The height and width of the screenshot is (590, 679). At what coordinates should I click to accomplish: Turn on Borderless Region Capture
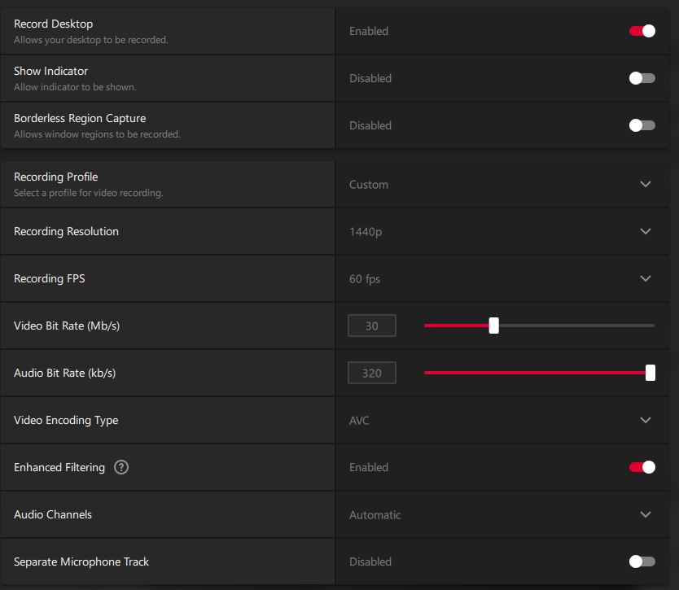(642, 125)
